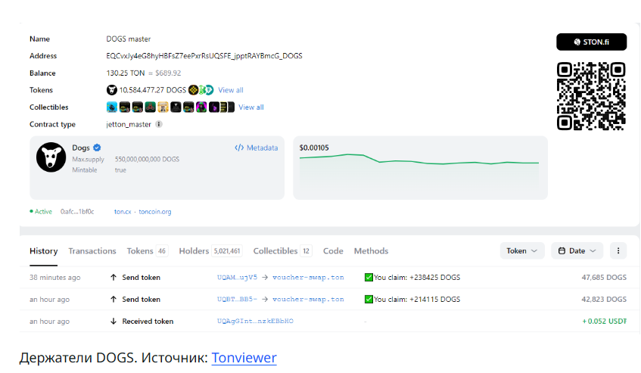
Task: Open the green fidget spinner collectible
Action: point(150,107)
